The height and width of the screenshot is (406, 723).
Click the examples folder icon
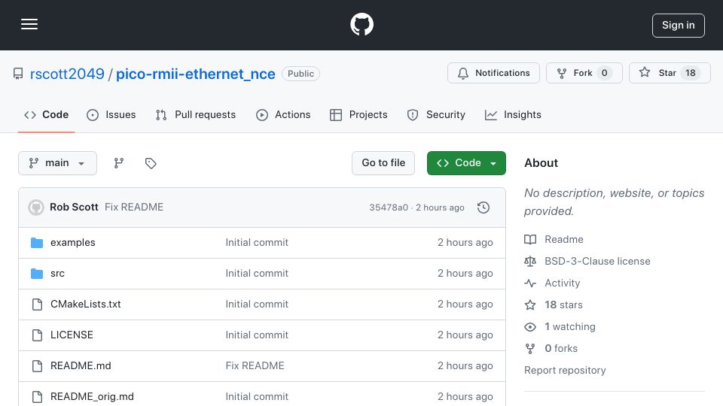tap(37, 243)
